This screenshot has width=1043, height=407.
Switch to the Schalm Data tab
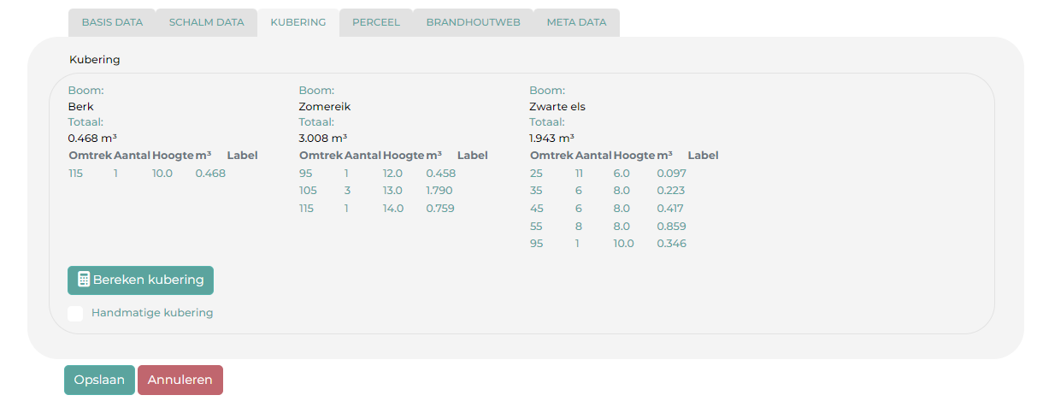[206, 22]
